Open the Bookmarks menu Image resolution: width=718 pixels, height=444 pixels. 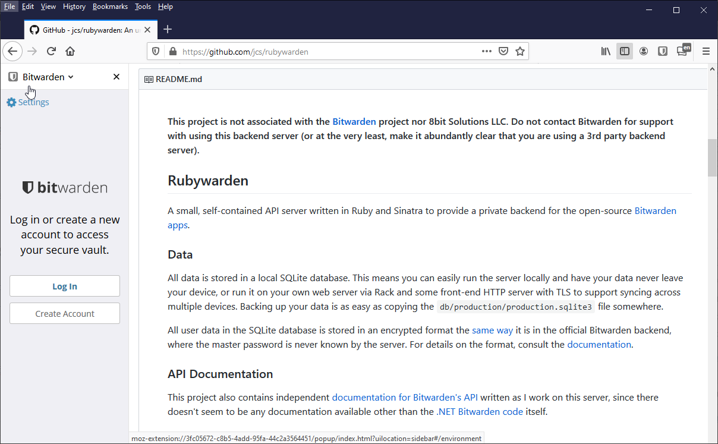point(110,7)
